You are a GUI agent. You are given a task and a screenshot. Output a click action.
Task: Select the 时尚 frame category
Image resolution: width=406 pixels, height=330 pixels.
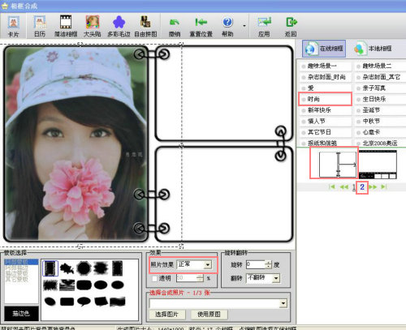coord(325,99)
